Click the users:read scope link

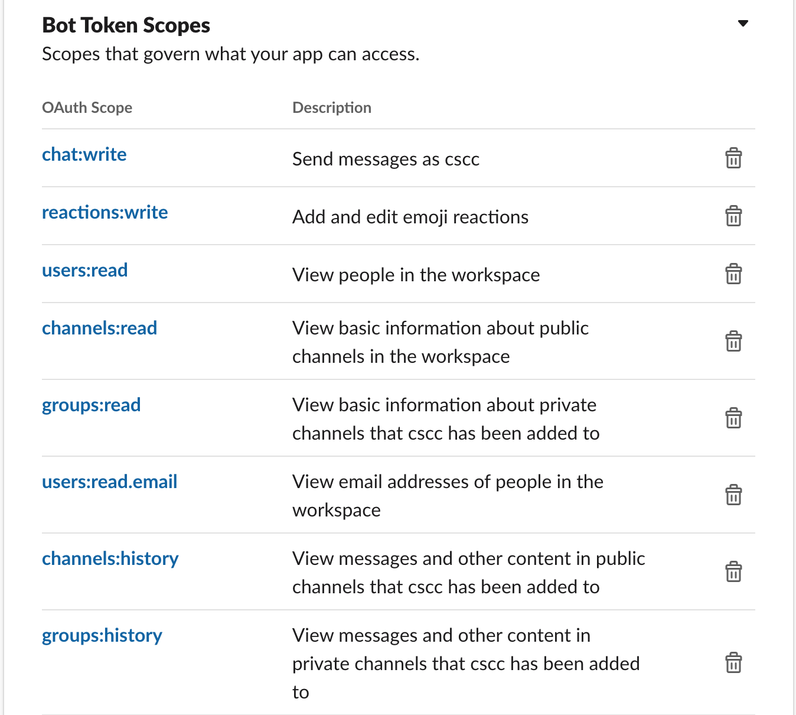coord(84,270)
